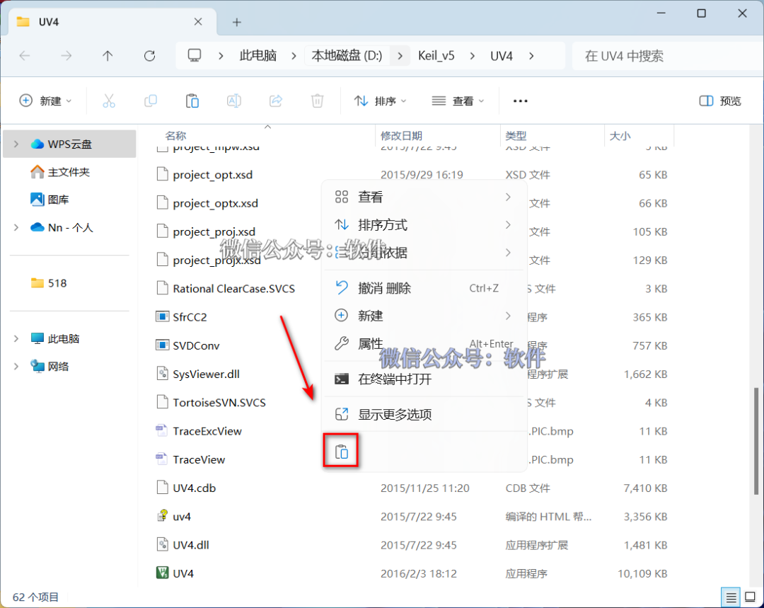Select the uv4 compiled HTML help file
The image size is (764, 608).
coord(182,516)
